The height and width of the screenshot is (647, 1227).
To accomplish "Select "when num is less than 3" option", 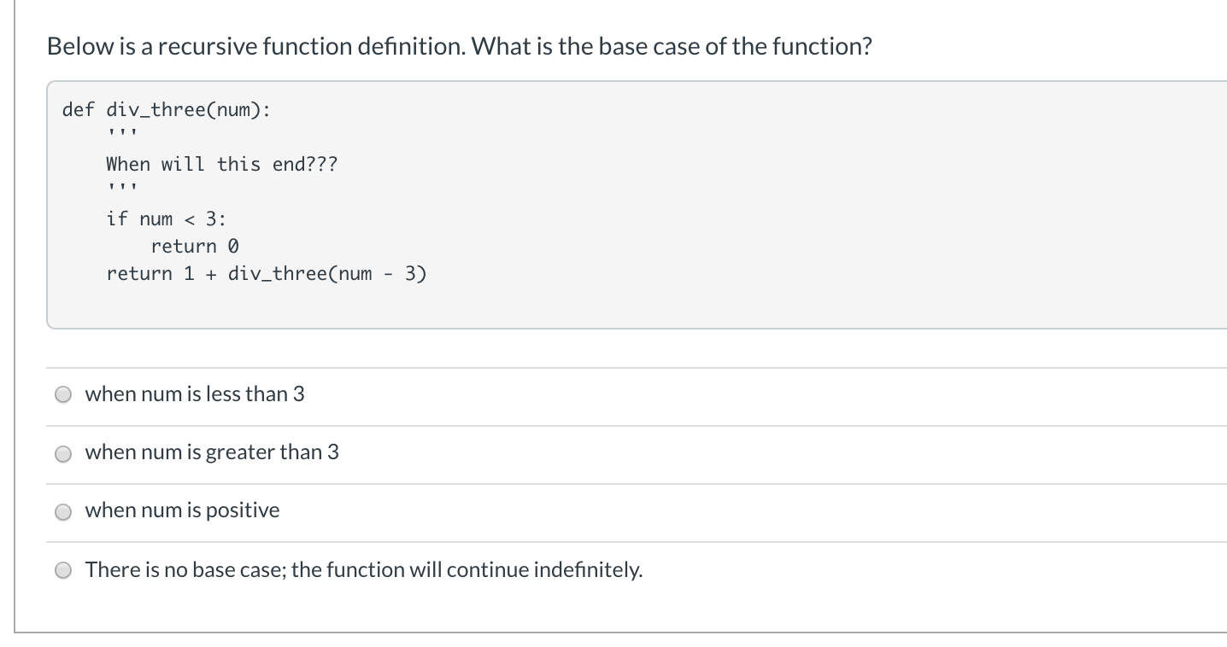I will (62, 393).
